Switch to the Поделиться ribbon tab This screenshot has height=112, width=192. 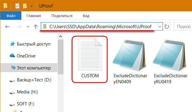point(62,16)
